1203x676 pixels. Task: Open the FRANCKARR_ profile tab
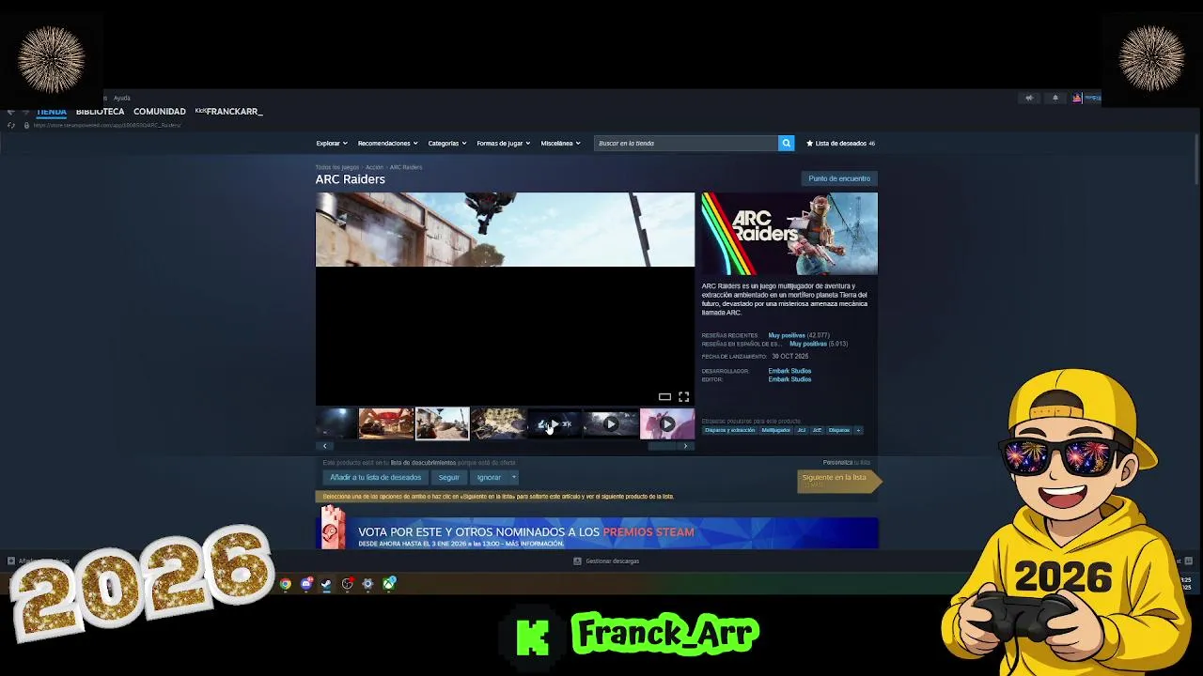click(229, 112)
